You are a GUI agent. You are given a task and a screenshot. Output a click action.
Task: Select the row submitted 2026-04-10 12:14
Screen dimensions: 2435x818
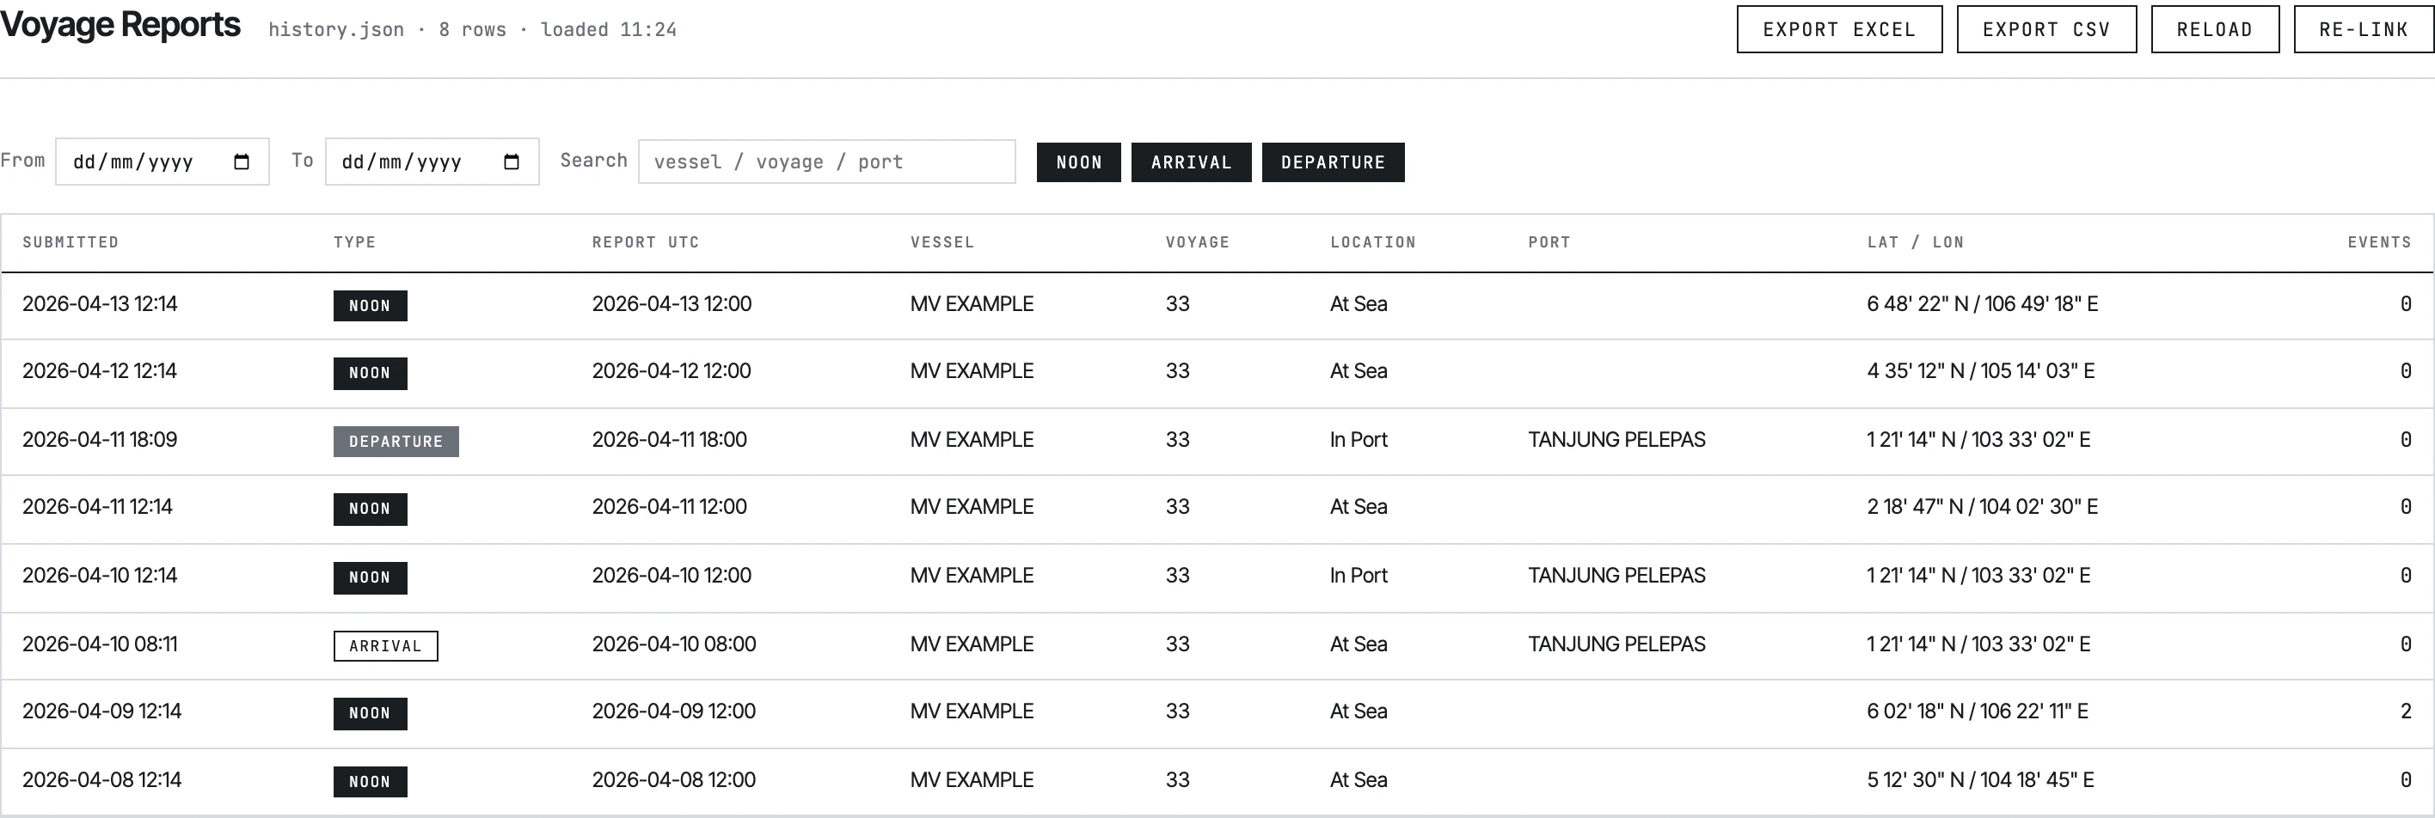[1217, 577]
